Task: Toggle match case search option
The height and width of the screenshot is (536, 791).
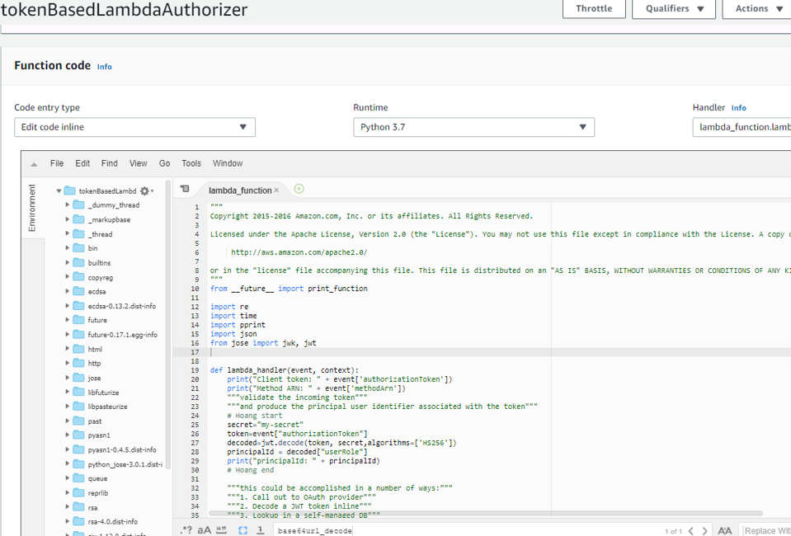Action: 205,530
